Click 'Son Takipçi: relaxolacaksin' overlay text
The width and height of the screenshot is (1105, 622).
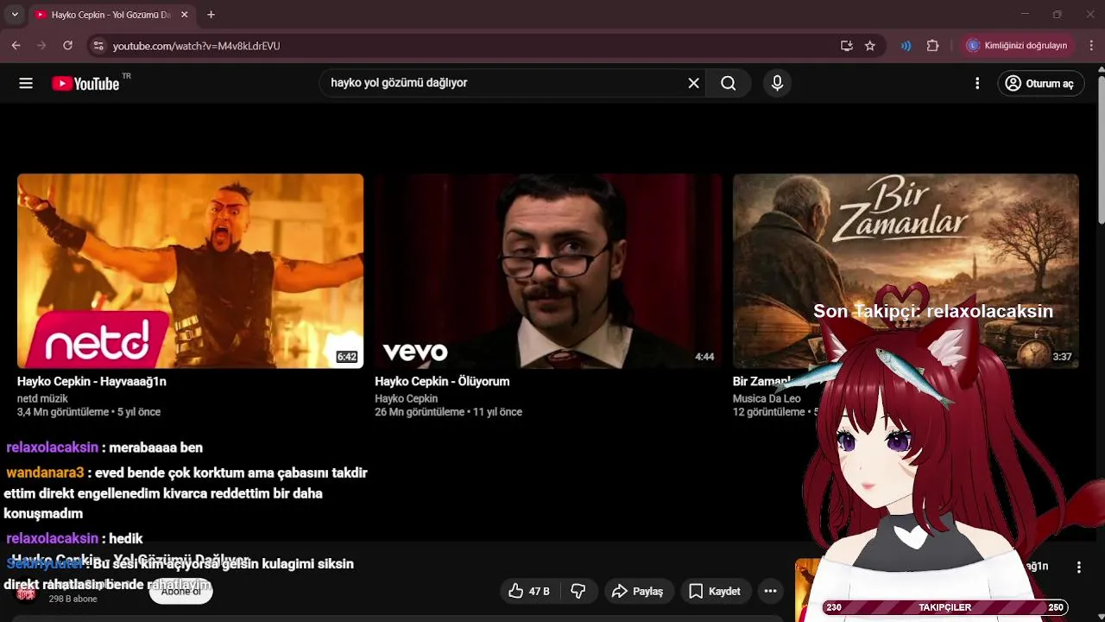click(x=933, y=311)
